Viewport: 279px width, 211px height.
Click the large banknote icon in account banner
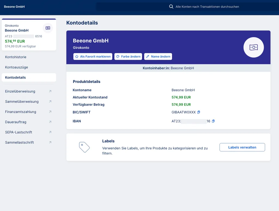click(x=253, y=47)
